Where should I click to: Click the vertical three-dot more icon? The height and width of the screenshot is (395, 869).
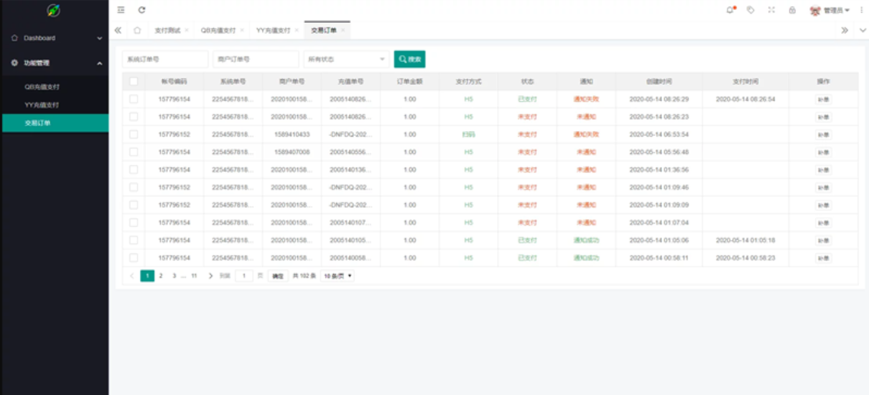pyautogui.click(x=862, y=10)
